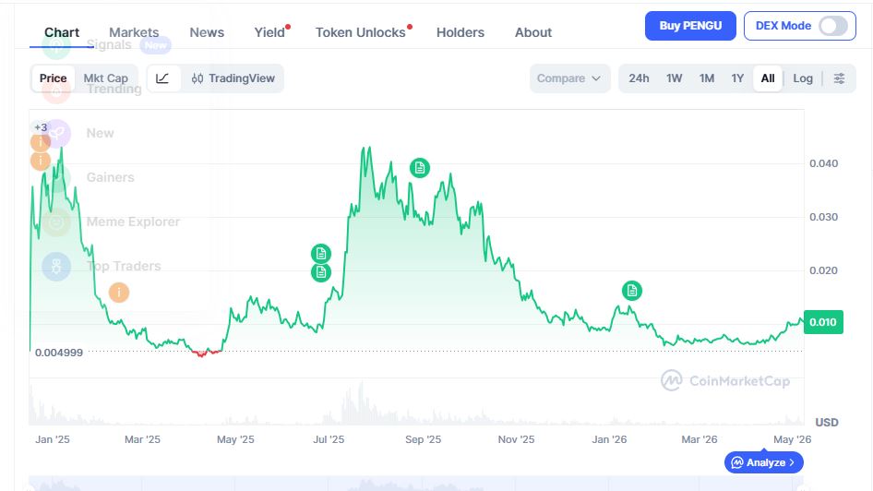
Task: Enable Log scale
Action: coord(802,78)
